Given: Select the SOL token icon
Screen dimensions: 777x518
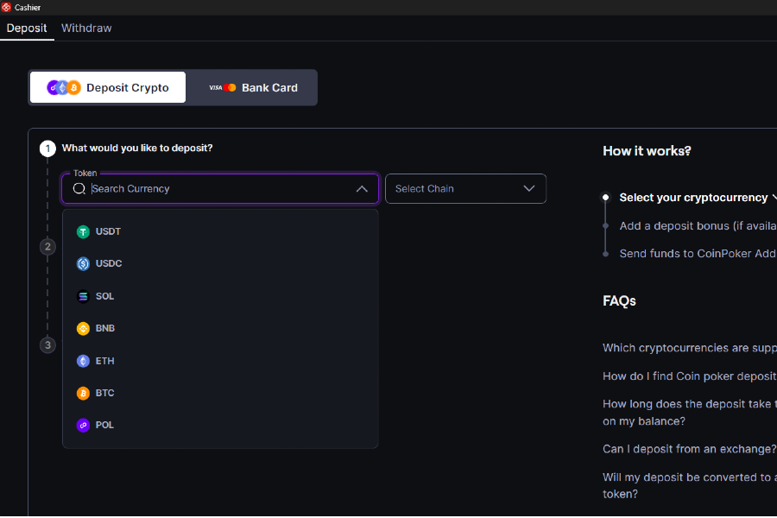Looking at the screenshot, I should [83, 296].
